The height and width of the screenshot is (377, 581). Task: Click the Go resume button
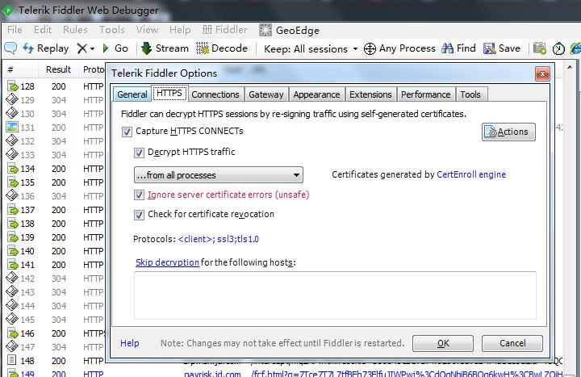pos(115,48)
